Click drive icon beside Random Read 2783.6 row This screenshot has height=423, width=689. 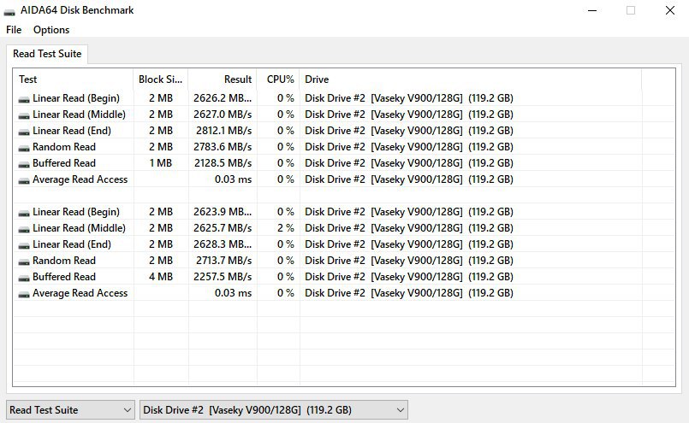24,149
